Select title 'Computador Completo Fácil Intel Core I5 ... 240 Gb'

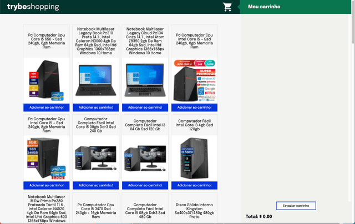96,125
